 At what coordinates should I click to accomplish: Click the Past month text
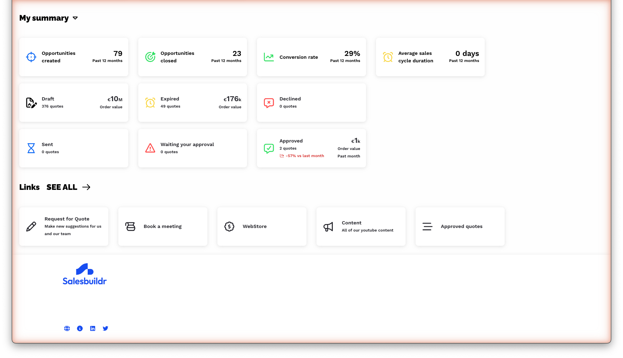click(349, 156)
